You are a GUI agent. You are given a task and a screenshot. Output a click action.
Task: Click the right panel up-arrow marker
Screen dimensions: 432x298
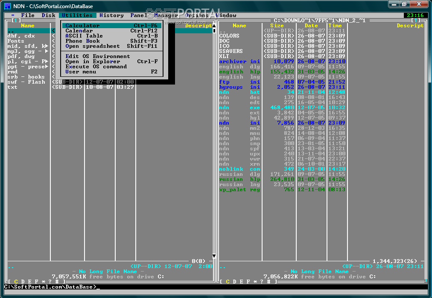416,20
